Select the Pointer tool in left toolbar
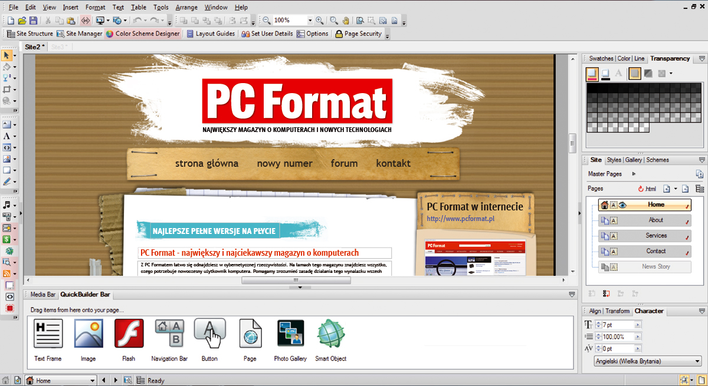The height and width of the screenshot is (386, 708). pos(7,55)
